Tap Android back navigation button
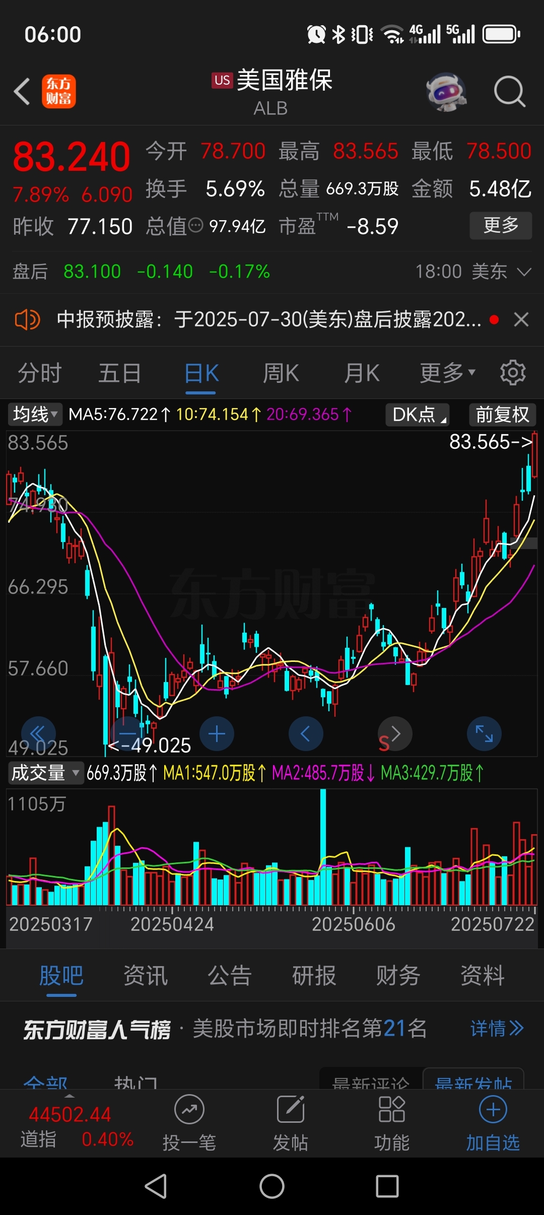 click(156, 1186)
